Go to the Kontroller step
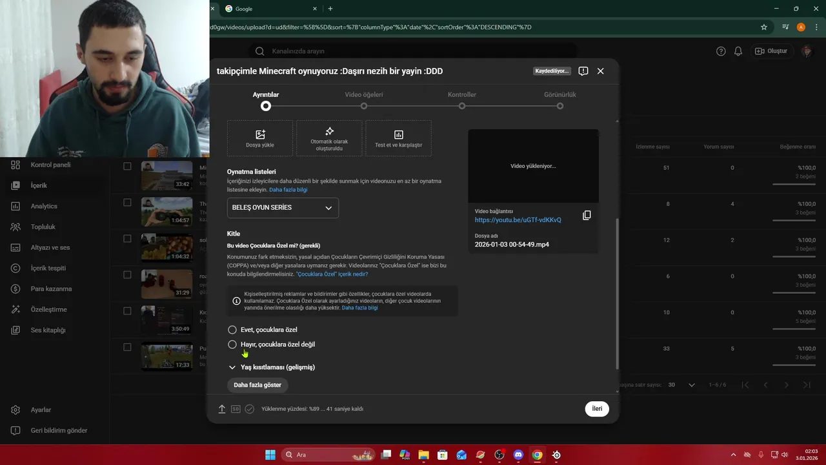 click(x=462, y=100)
